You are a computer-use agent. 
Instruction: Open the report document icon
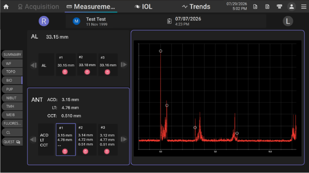point(267,7)
